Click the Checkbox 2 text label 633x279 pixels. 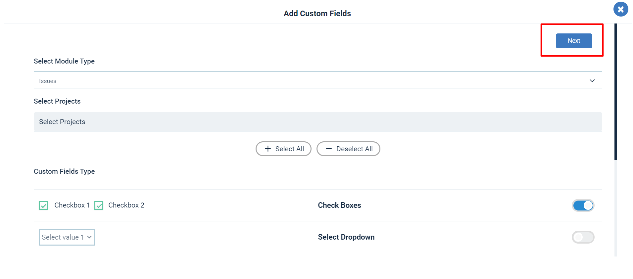[x=126, y=205]
